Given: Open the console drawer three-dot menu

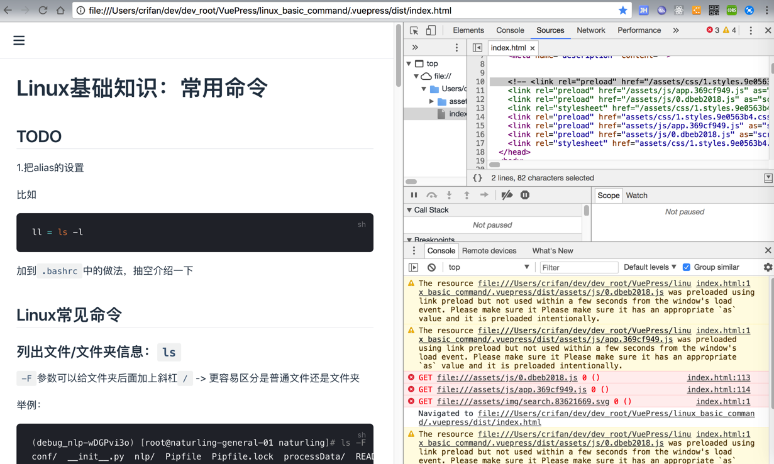Looking at the screenshot, I should click(414, 251).
